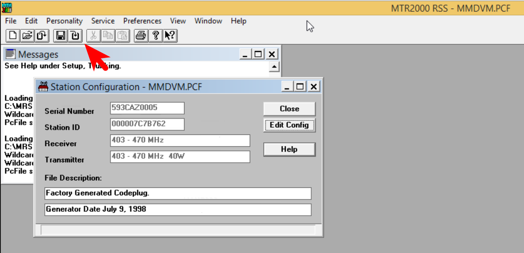The height and width of the screenshot is (253, 524).
Task: Click the Help button in Station Configuration
Action: coord(289,149)
